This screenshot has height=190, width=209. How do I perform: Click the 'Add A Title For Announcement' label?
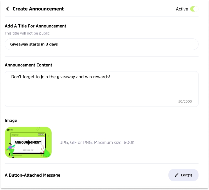point(35,26)
